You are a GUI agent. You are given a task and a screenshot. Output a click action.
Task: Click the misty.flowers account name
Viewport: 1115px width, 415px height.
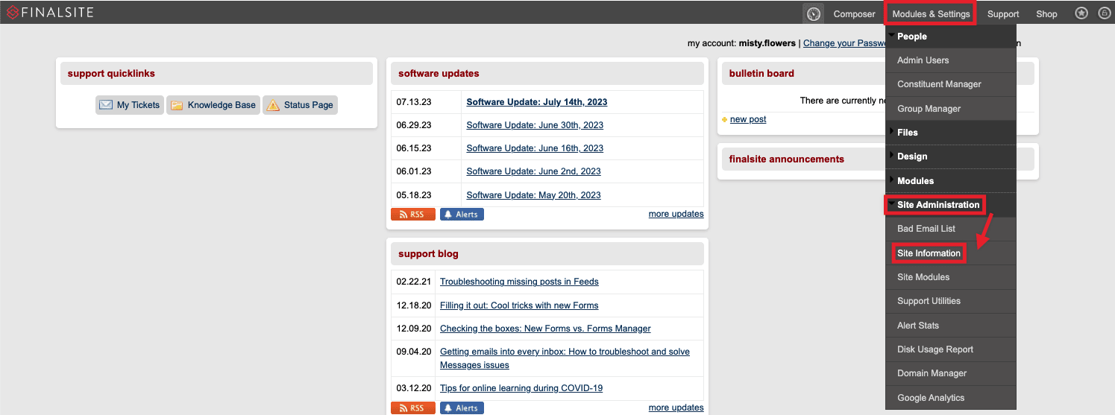[767, 43]
